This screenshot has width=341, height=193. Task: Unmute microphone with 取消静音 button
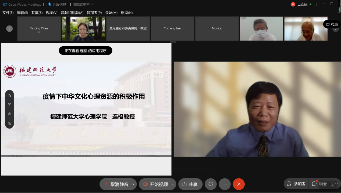click(116, 184)
